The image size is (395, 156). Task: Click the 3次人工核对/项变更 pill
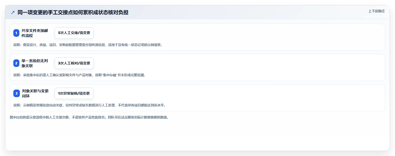pos(74,63)
